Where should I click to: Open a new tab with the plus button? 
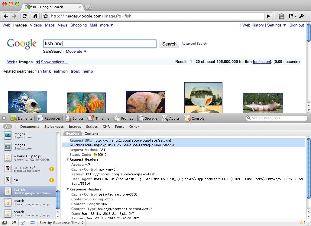coord(88,7)
